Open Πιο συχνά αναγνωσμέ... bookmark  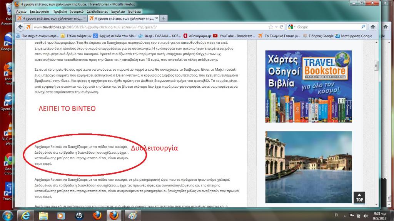click(x=37, y=36)
